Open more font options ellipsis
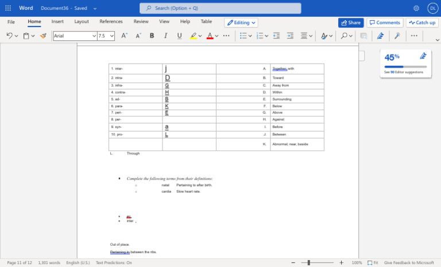441x267 pixels. tap(226, 36)
